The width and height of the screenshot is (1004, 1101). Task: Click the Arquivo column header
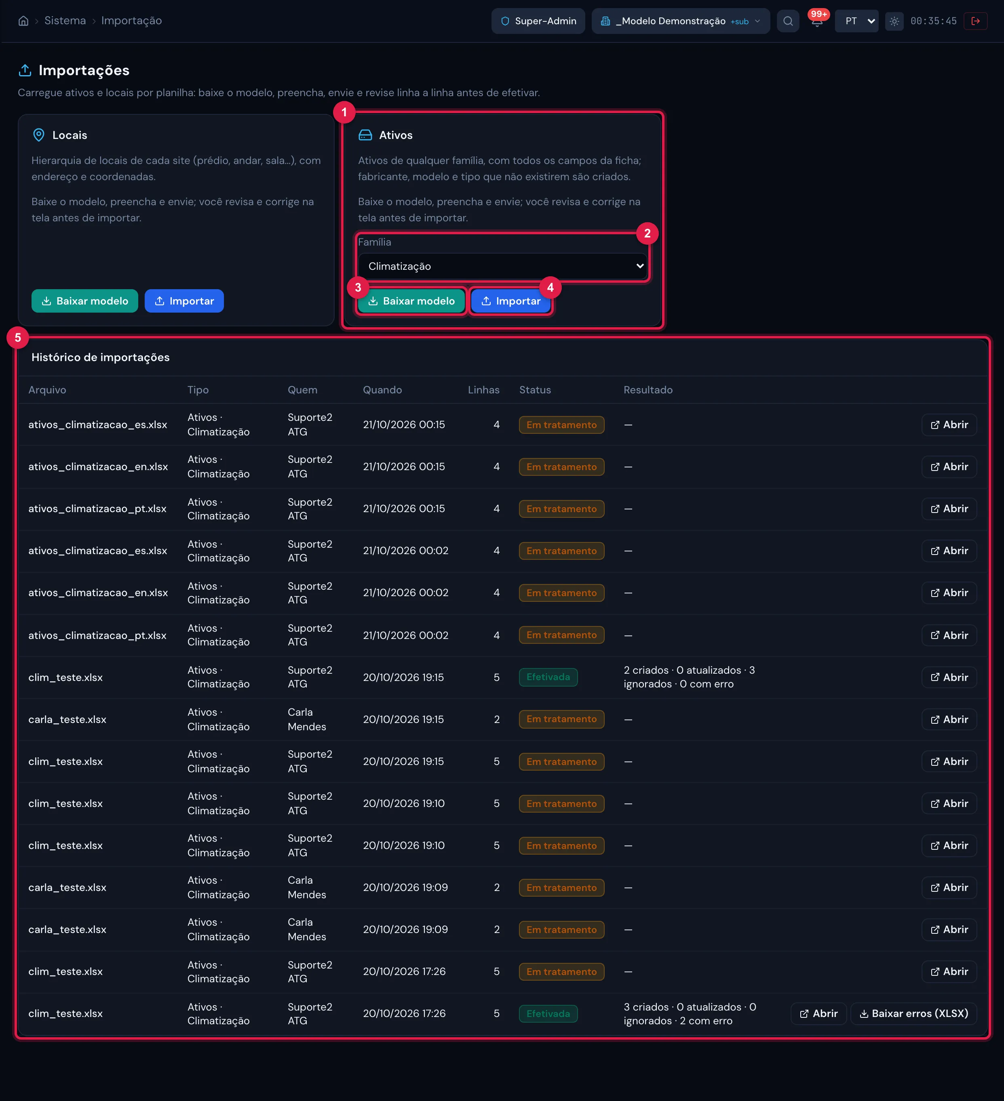(x=48, y=390)
